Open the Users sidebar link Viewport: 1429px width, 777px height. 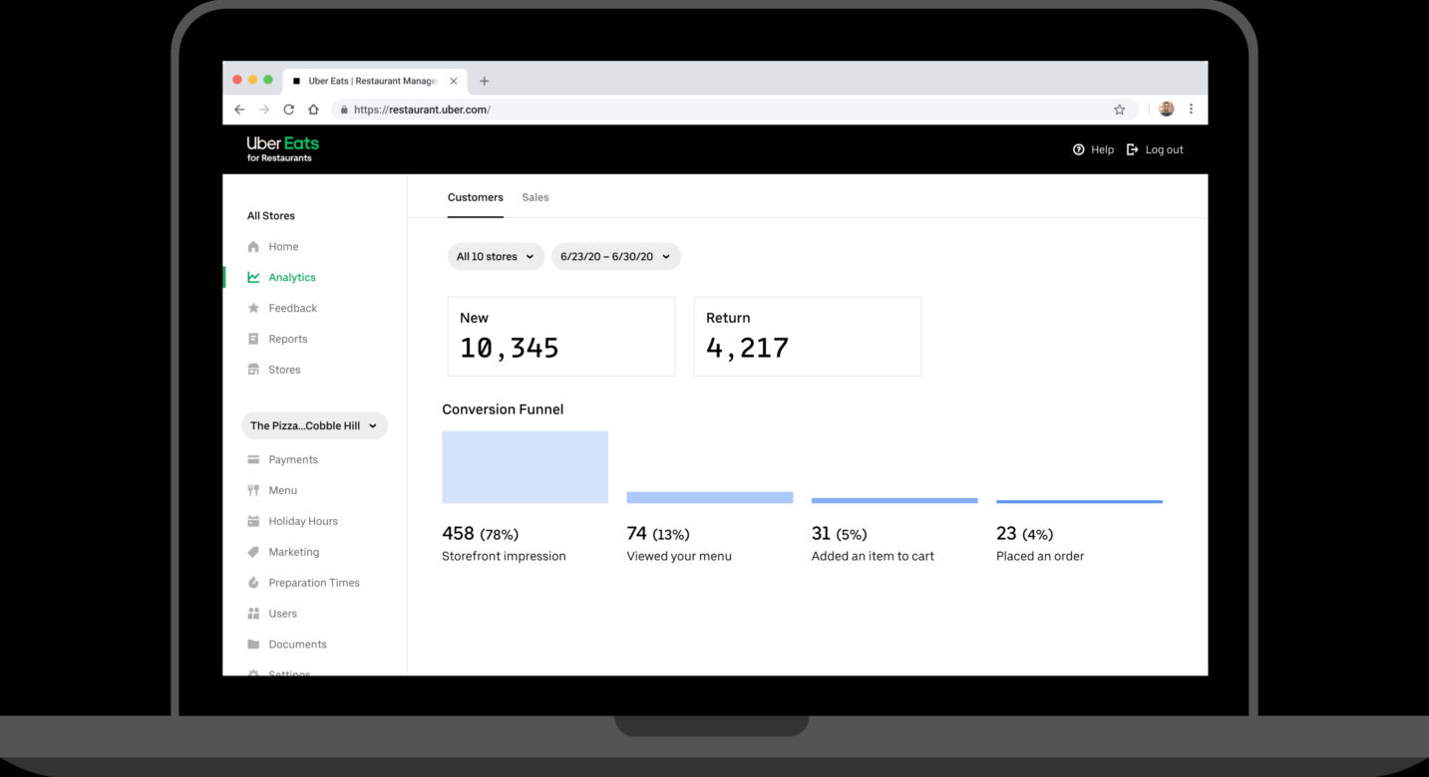(283, 614)
